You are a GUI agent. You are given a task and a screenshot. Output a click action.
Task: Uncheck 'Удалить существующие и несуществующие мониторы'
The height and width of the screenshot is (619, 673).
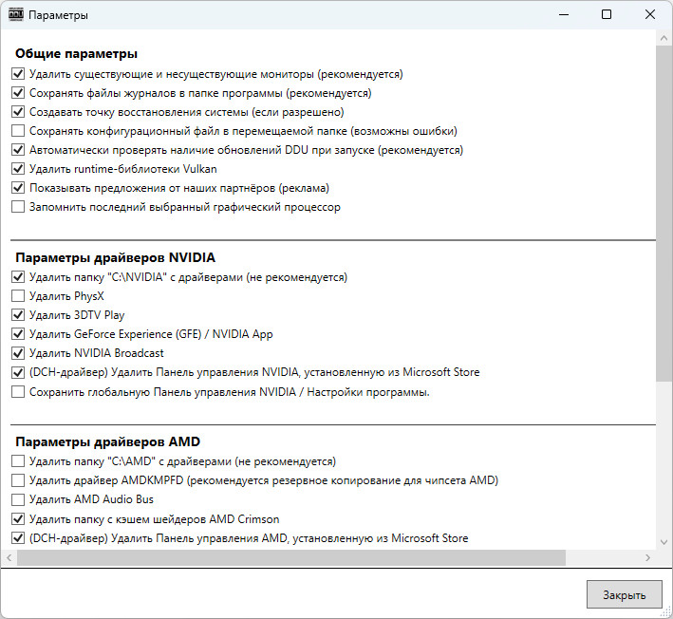click(18, 74)
